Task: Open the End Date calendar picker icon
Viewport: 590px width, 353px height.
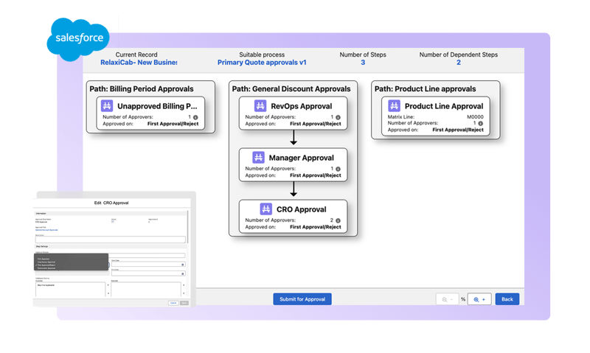Action: pyautogui.click(x=182, y=273)
